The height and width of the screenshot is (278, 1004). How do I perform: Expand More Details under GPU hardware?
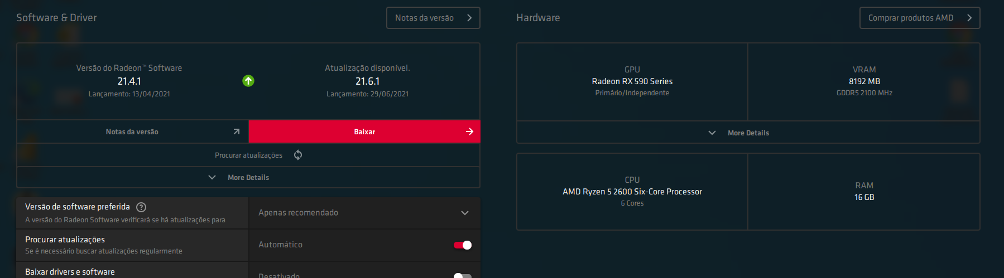coord(748,133)
